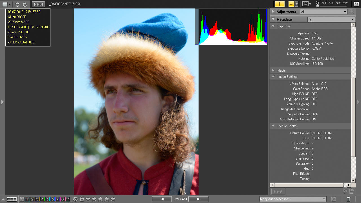361x203 pixels.
Task: Collapse the Exposure section
Action: [273, 26]
